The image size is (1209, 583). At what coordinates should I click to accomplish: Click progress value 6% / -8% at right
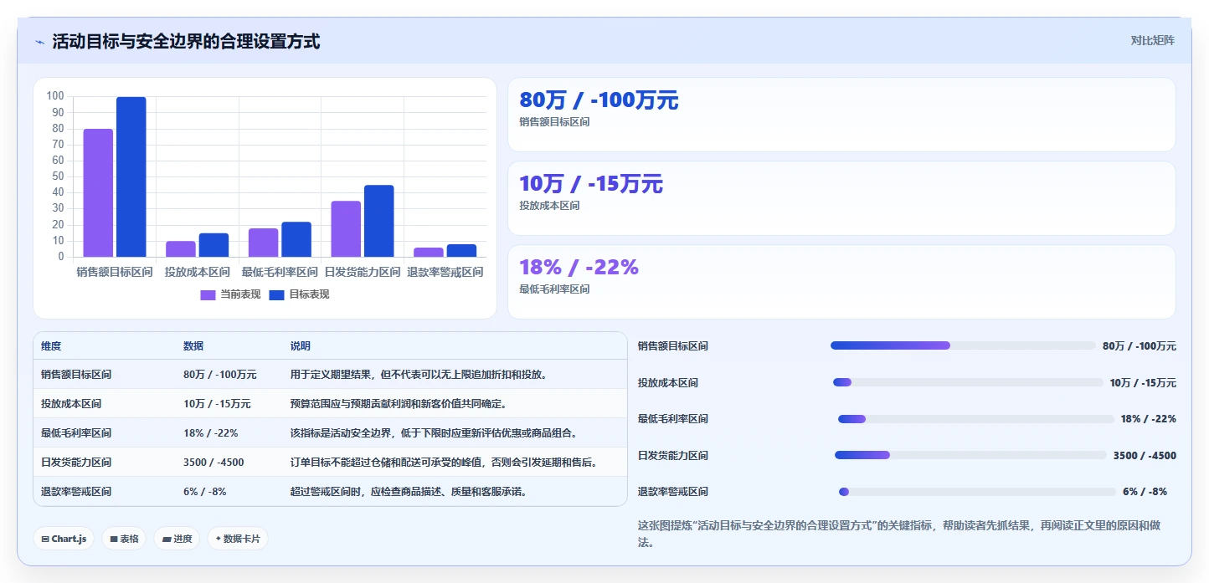tap(1145, 491)
